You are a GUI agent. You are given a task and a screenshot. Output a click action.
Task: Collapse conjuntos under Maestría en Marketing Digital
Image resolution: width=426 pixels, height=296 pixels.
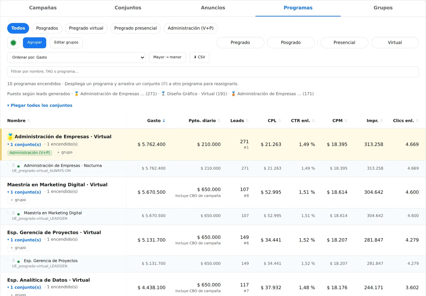click(x=24, y=192)
